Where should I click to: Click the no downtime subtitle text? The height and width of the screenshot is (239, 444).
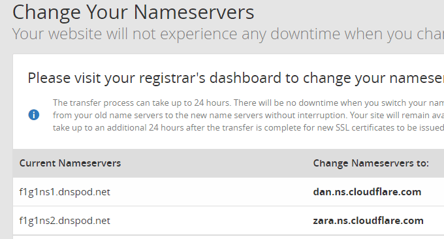[228, 34]
